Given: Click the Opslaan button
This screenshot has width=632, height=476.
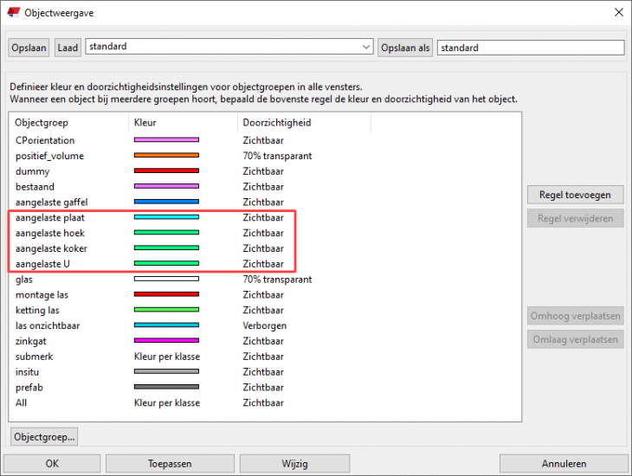Looking at the screenshot, I should [29, 48].
